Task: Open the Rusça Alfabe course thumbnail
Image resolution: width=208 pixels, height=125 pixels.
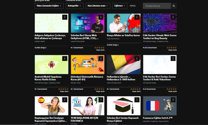Action: (x=124, y=23)
